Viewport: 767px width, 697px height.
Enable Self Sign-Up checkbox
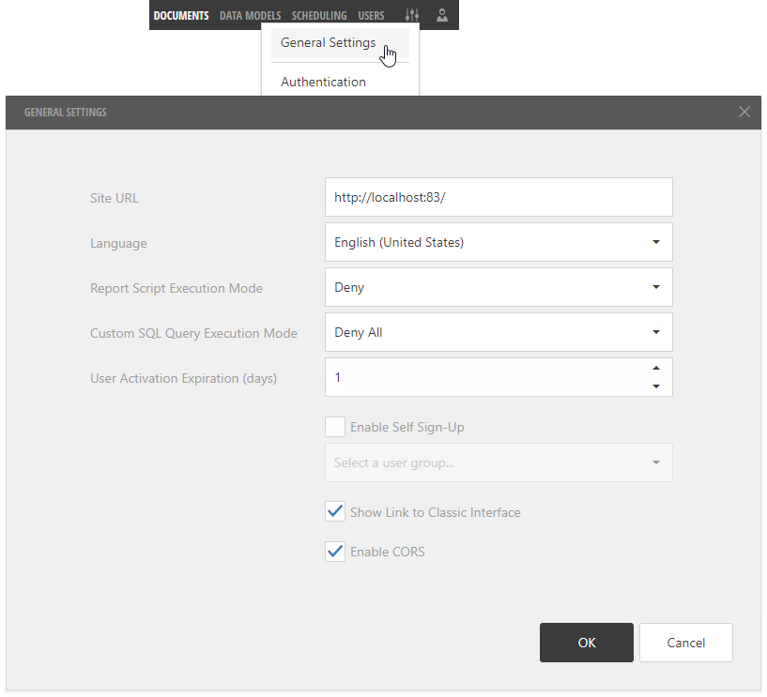pos(335,427)
